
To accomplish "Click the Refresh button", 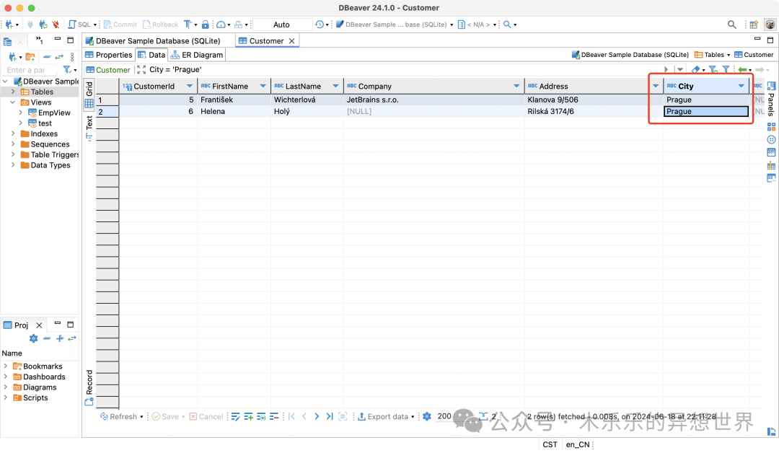I will tap(119, 416).
